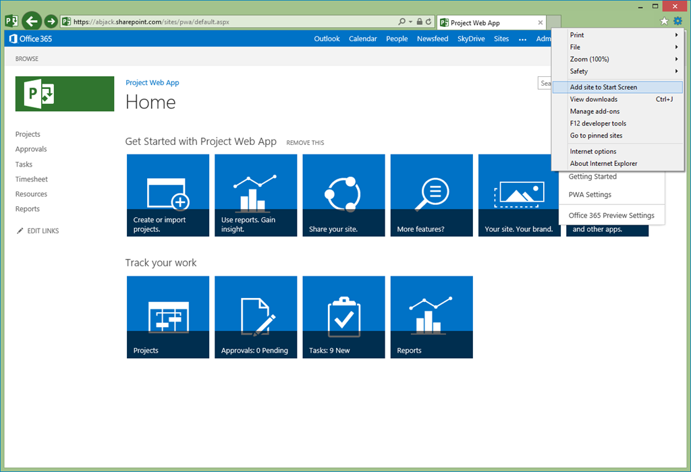Click REMOVE THIS link
The width and height of the screenshot is (691, 472).
(x=305, y=143)
